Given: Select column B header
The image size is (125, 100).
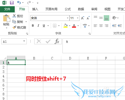Looking at the screenshot, I should tap(34, 58).
